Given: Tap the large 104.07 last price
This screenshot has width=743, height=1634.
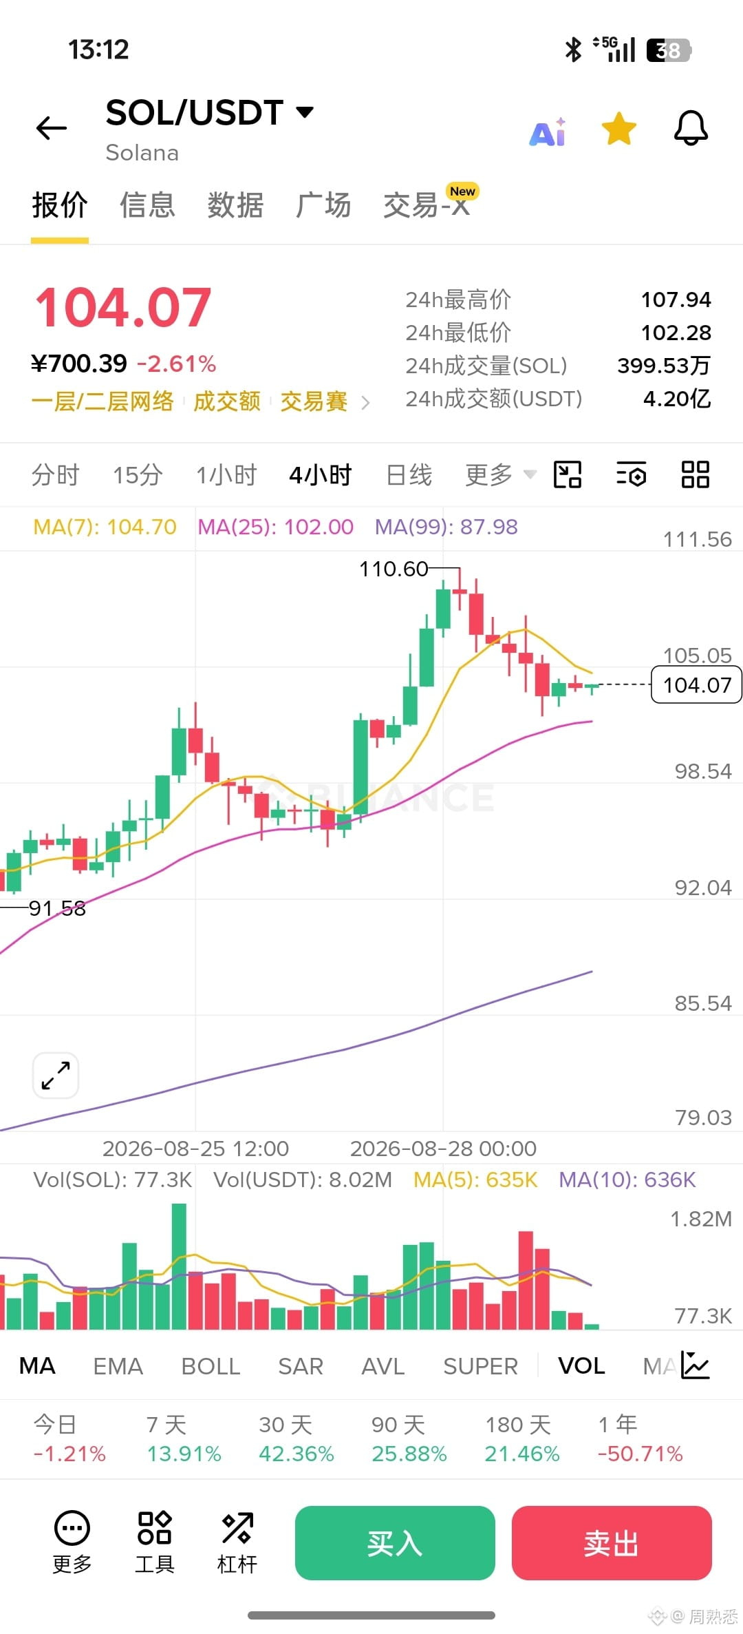Looking at the screenshot, I should pyautogui.click(x=123, y=307).
